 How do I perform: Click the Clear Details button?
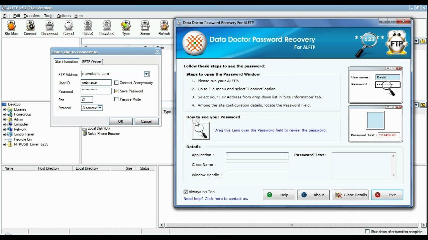click(350, 195)
